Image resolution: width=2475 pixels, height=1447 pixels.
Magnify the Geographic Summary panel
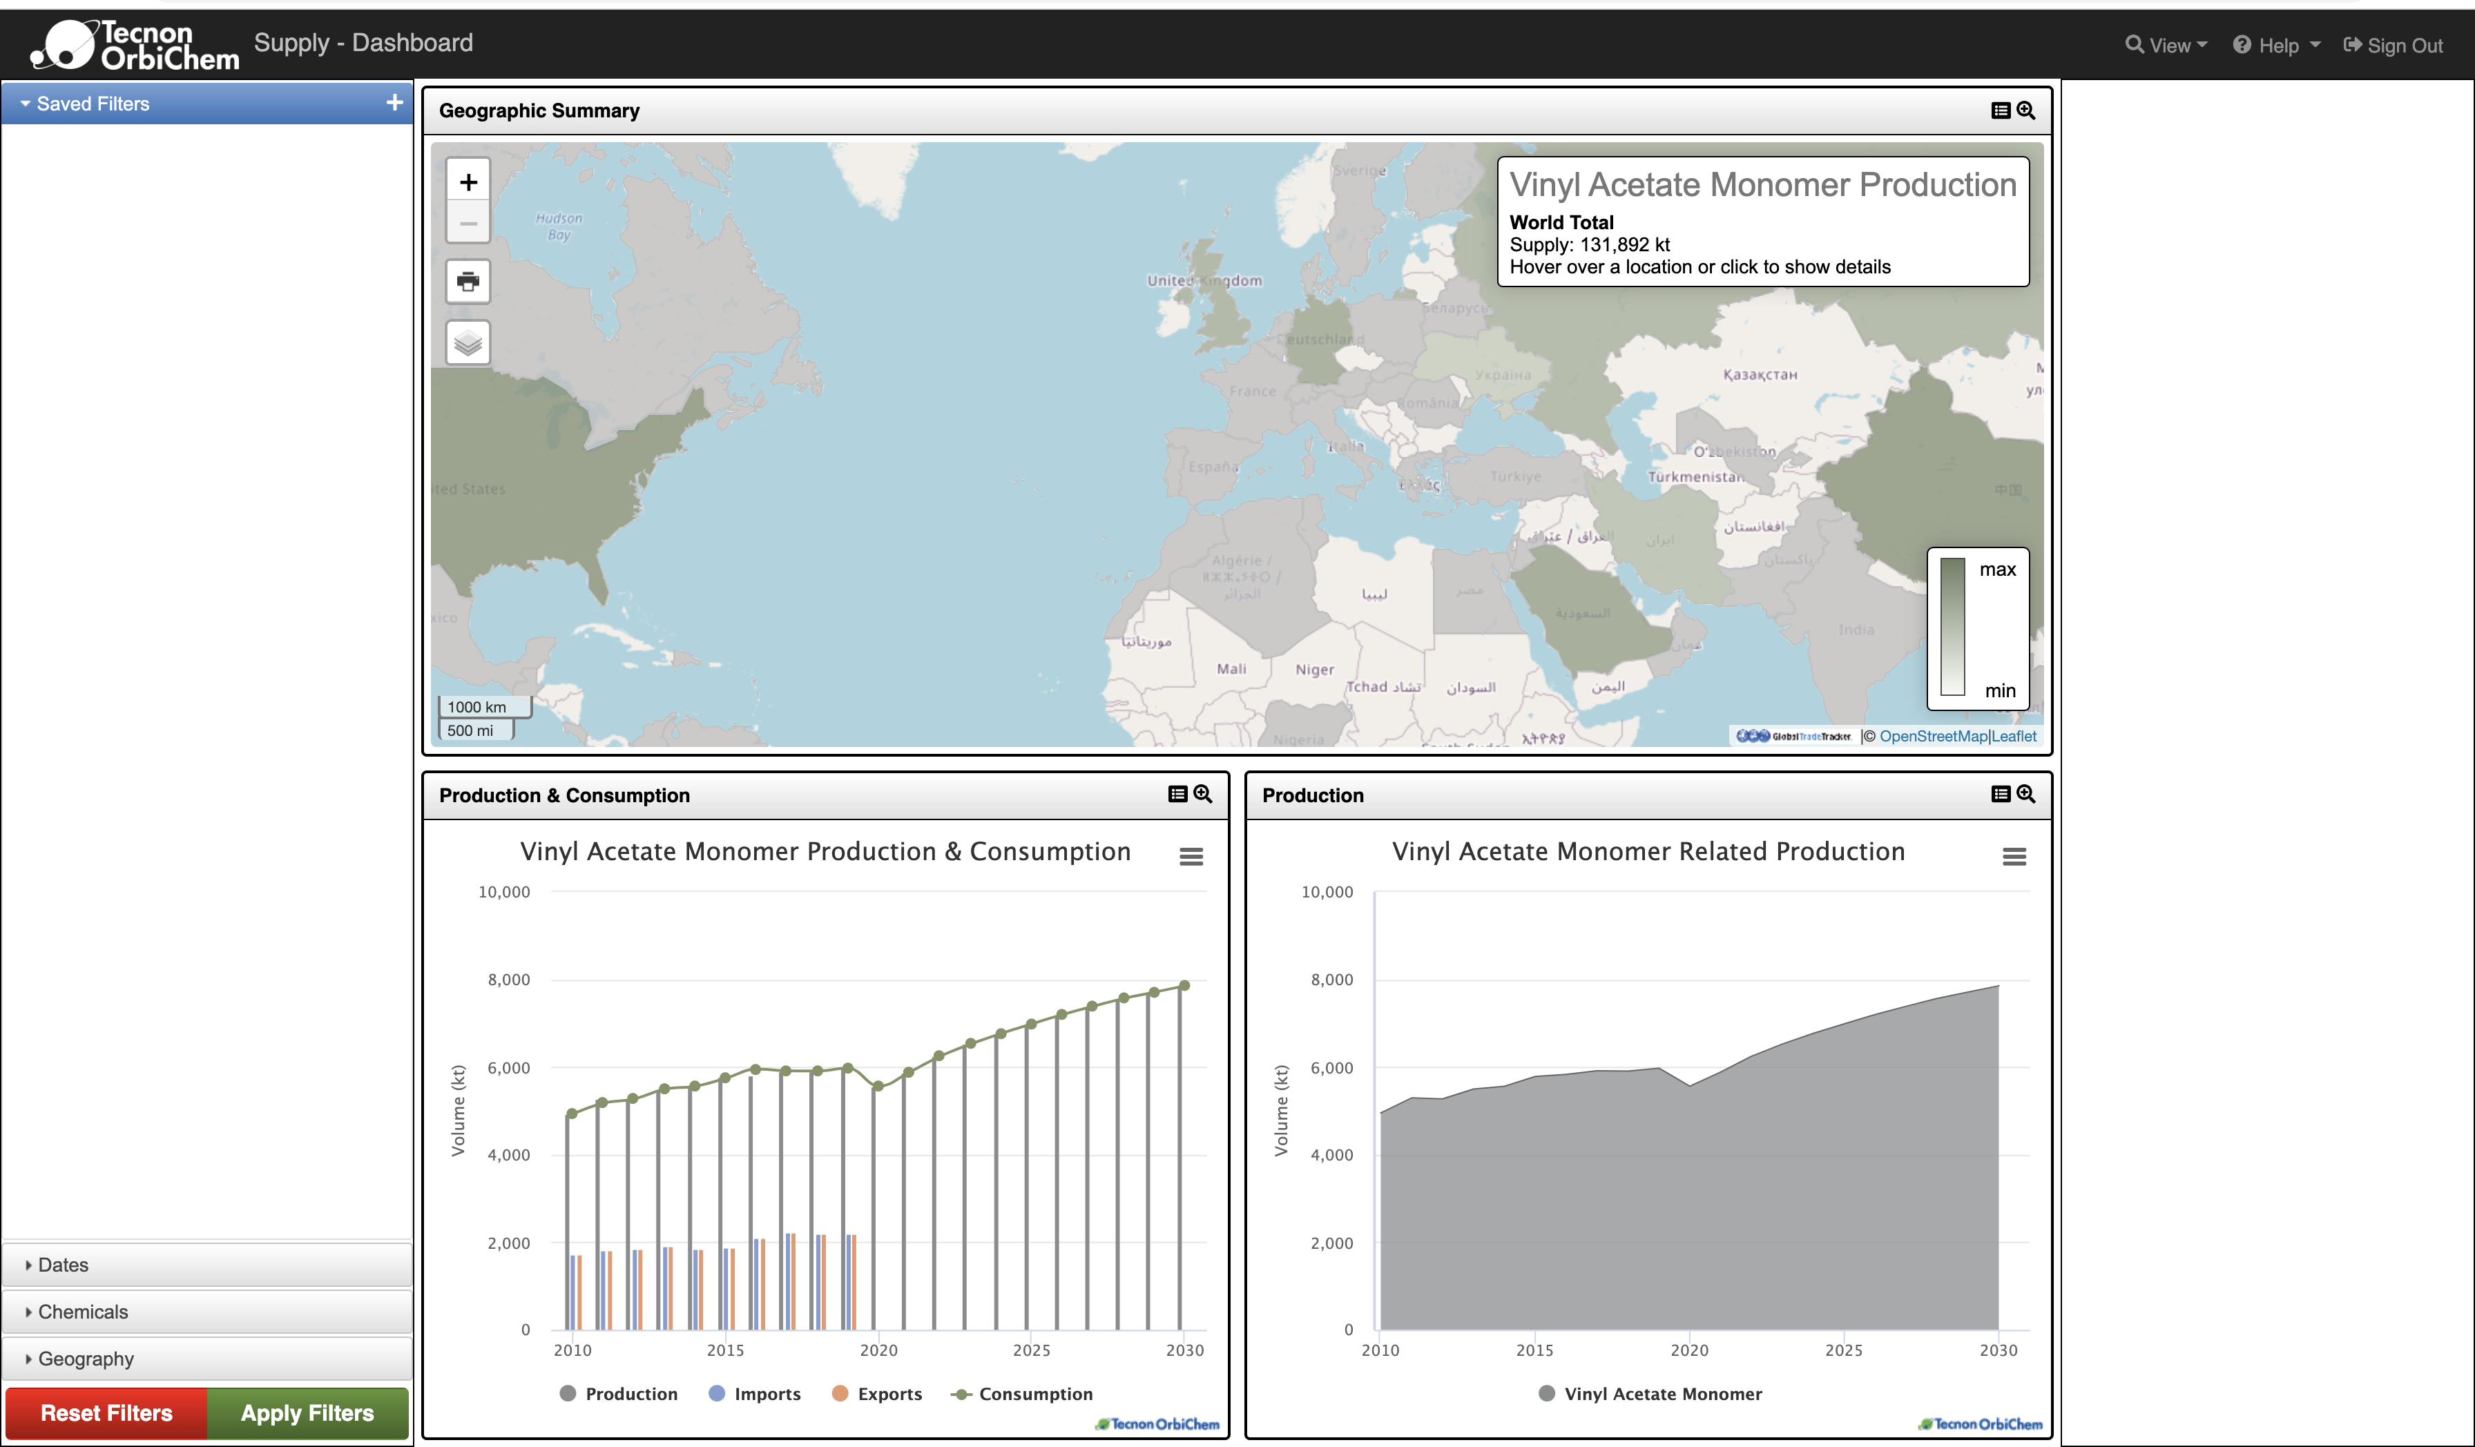point(2025,111)
